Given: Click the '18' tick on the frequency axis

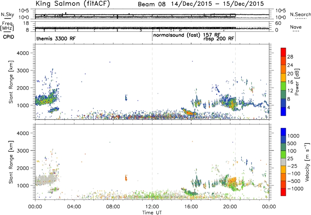Looking at the screenshot, I should point(26,23).
